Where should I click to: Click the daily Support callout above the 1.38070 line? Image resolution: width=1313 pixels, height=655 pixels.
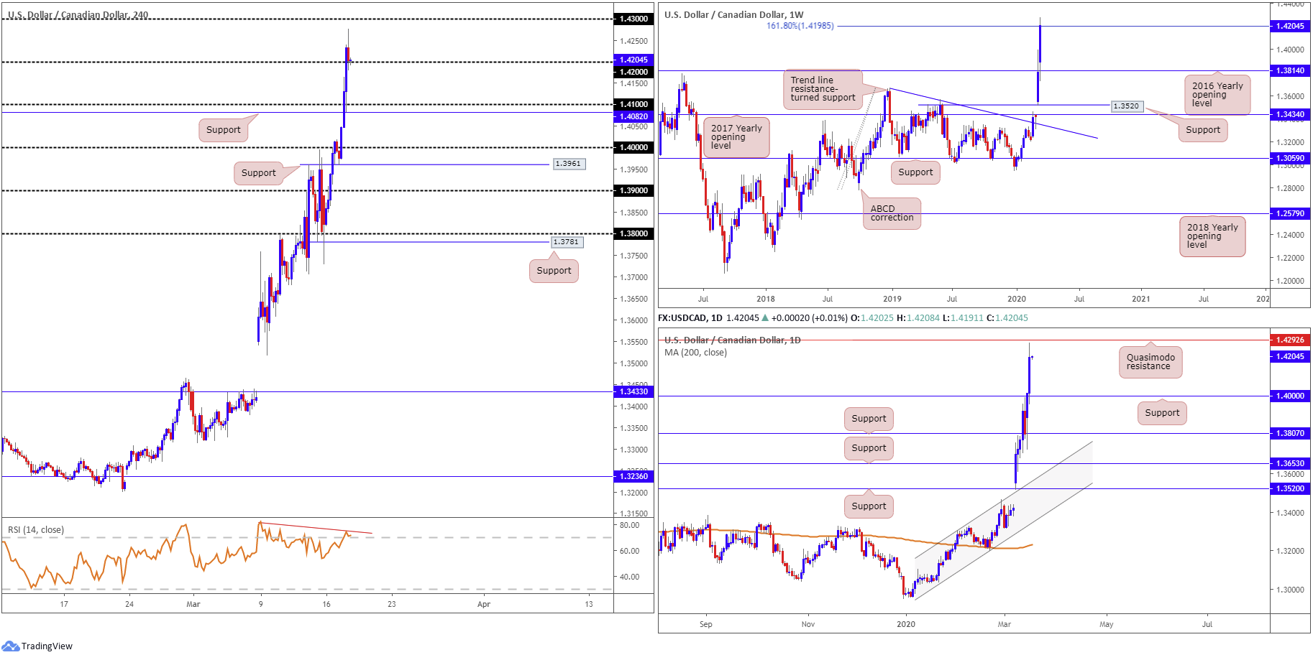pos(869,419)
